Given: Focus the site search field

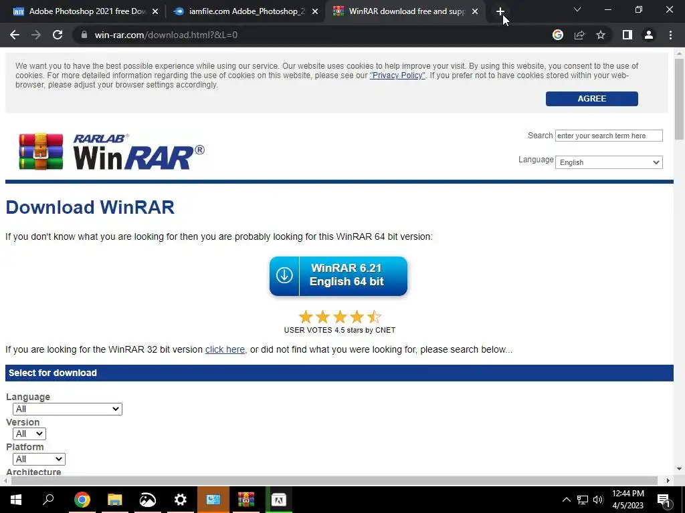Looking at the screenshot, I should pos(609,136).
